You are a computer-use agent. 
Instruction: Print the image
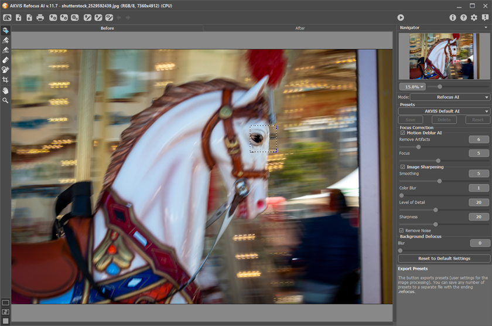tap(40, 18)
